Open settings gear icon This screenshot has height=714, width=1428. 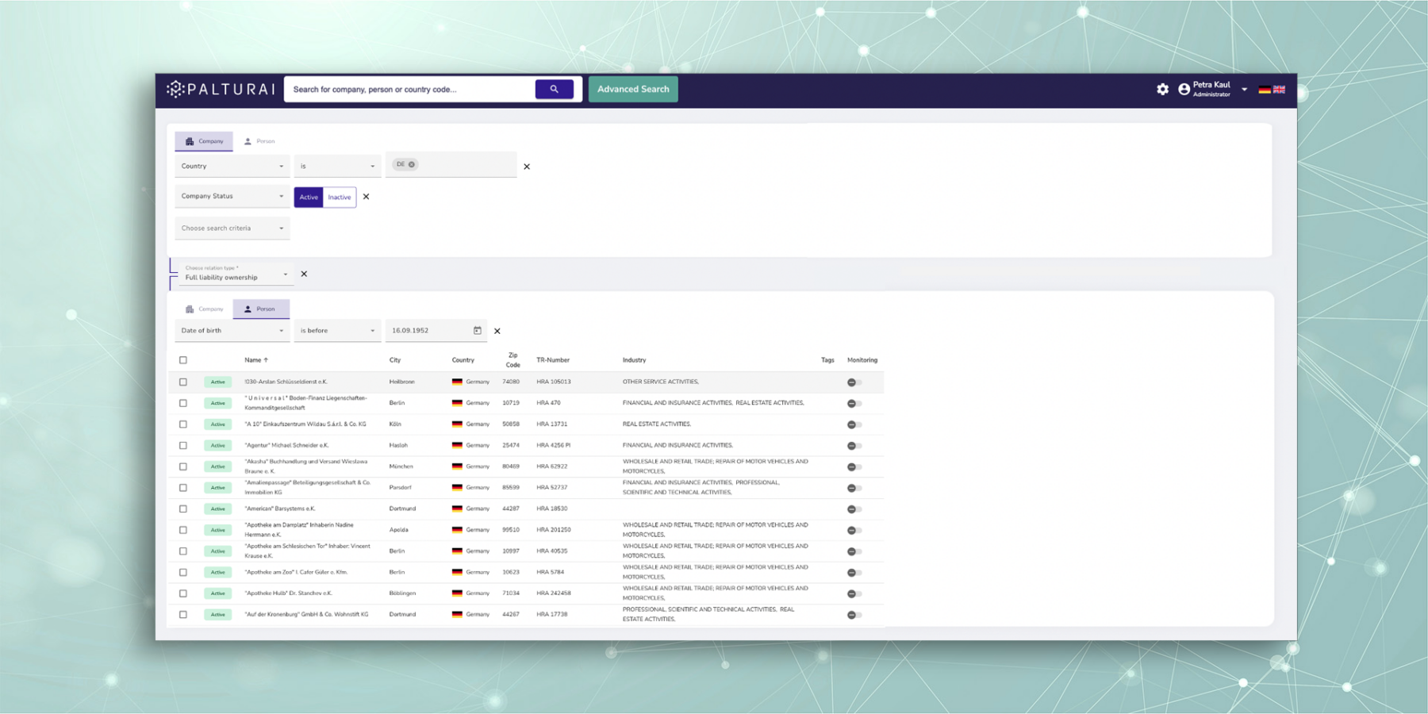coord(1162,90)
